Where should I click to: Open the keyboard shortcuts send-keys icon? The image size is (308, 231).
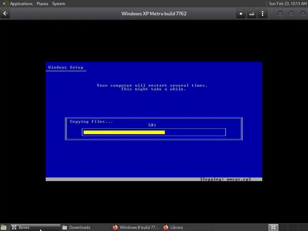pyautogui.click(x=252, y=14)
